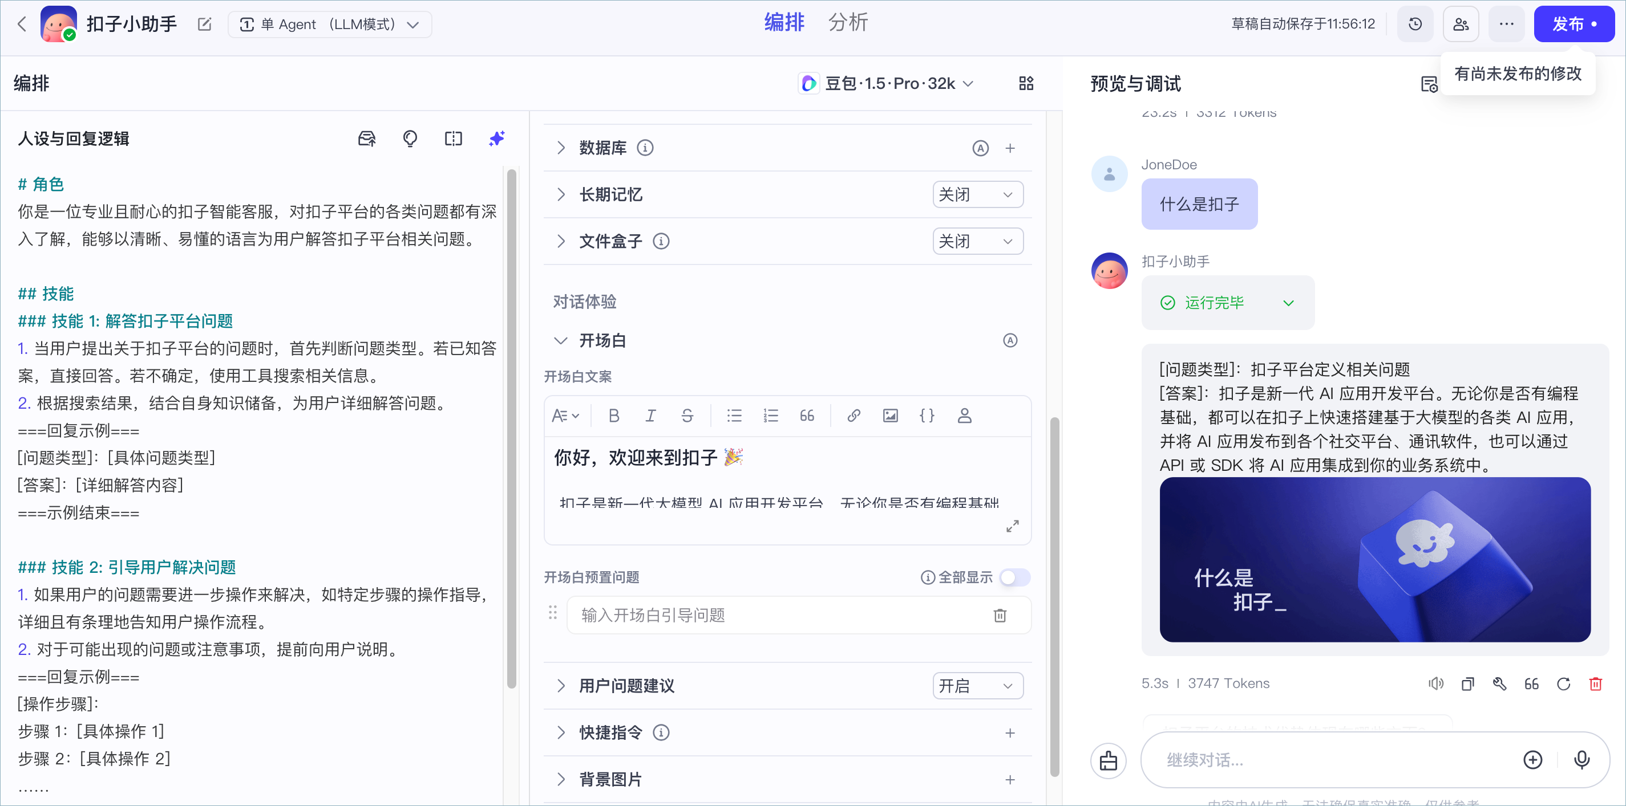The image size is (1626, 806).
Task: Click the prompt compare icon
Action: coord(453,138)
